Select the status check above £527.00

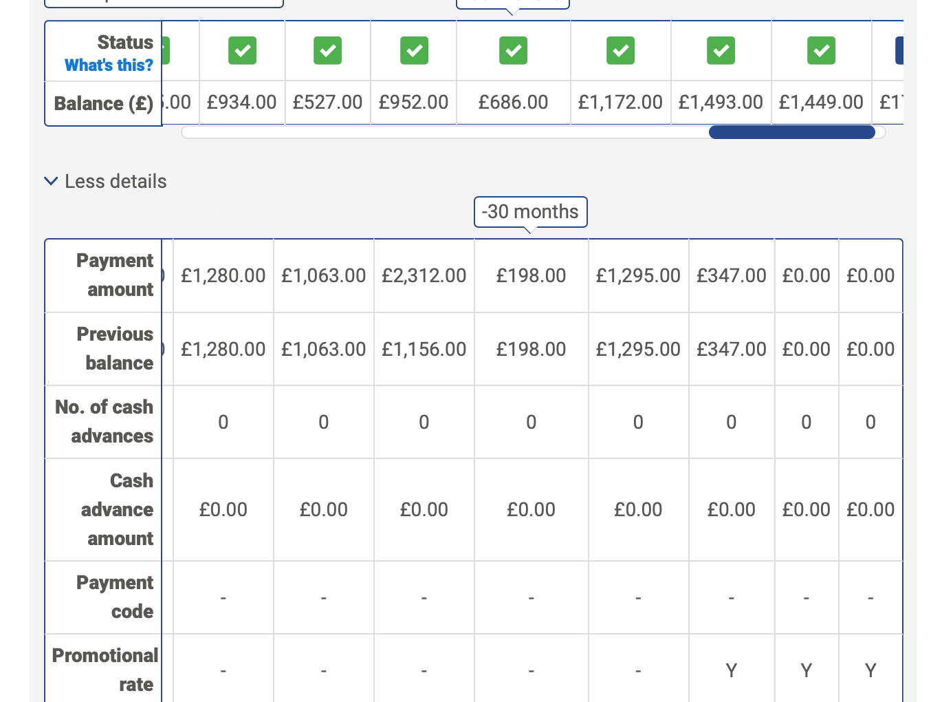[x=328, y=50]
